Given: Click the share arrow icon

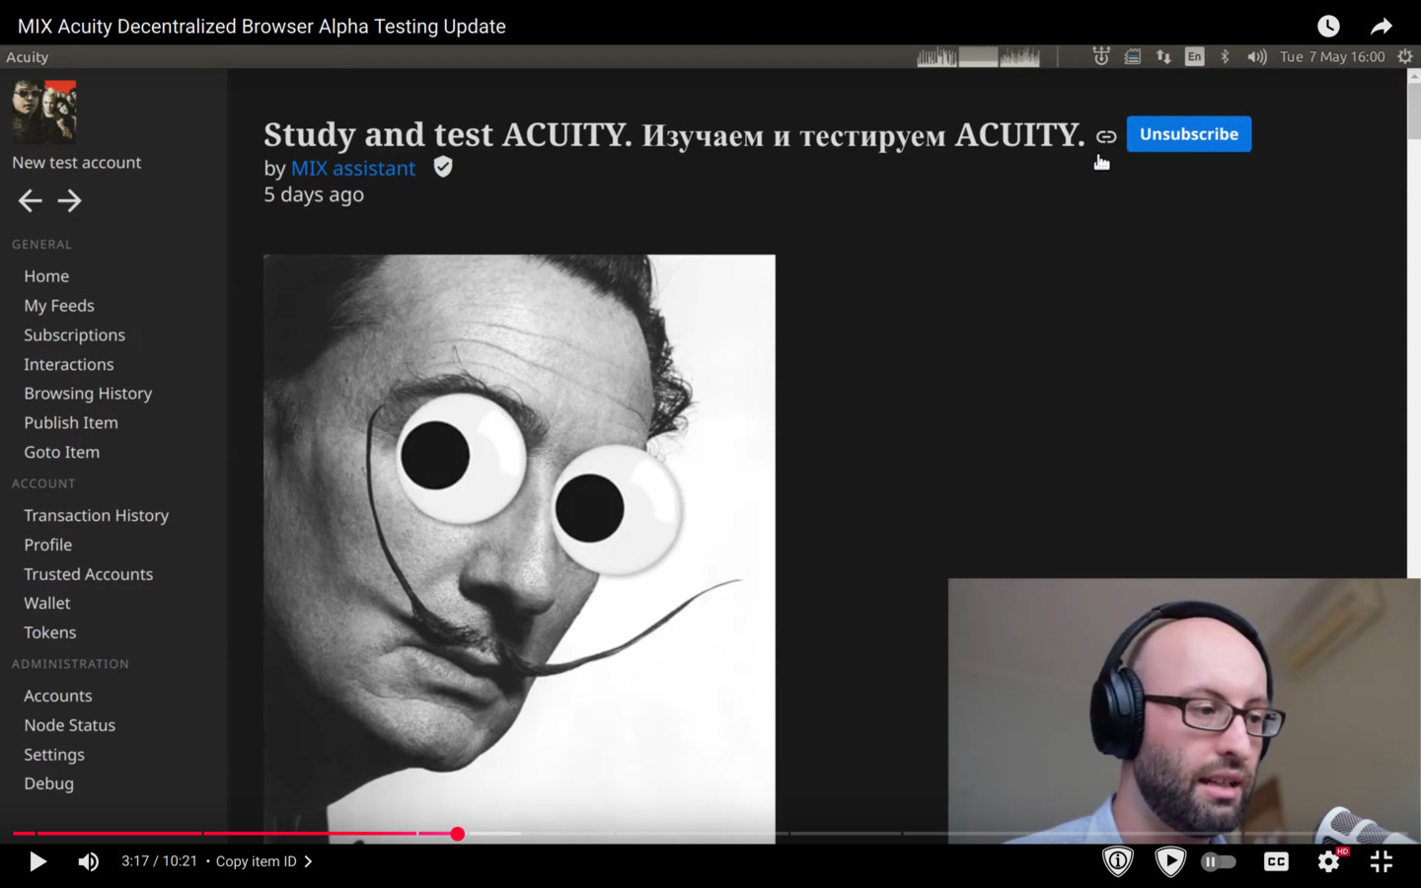Looking at the screenshot, I should tap(1382, 27).
